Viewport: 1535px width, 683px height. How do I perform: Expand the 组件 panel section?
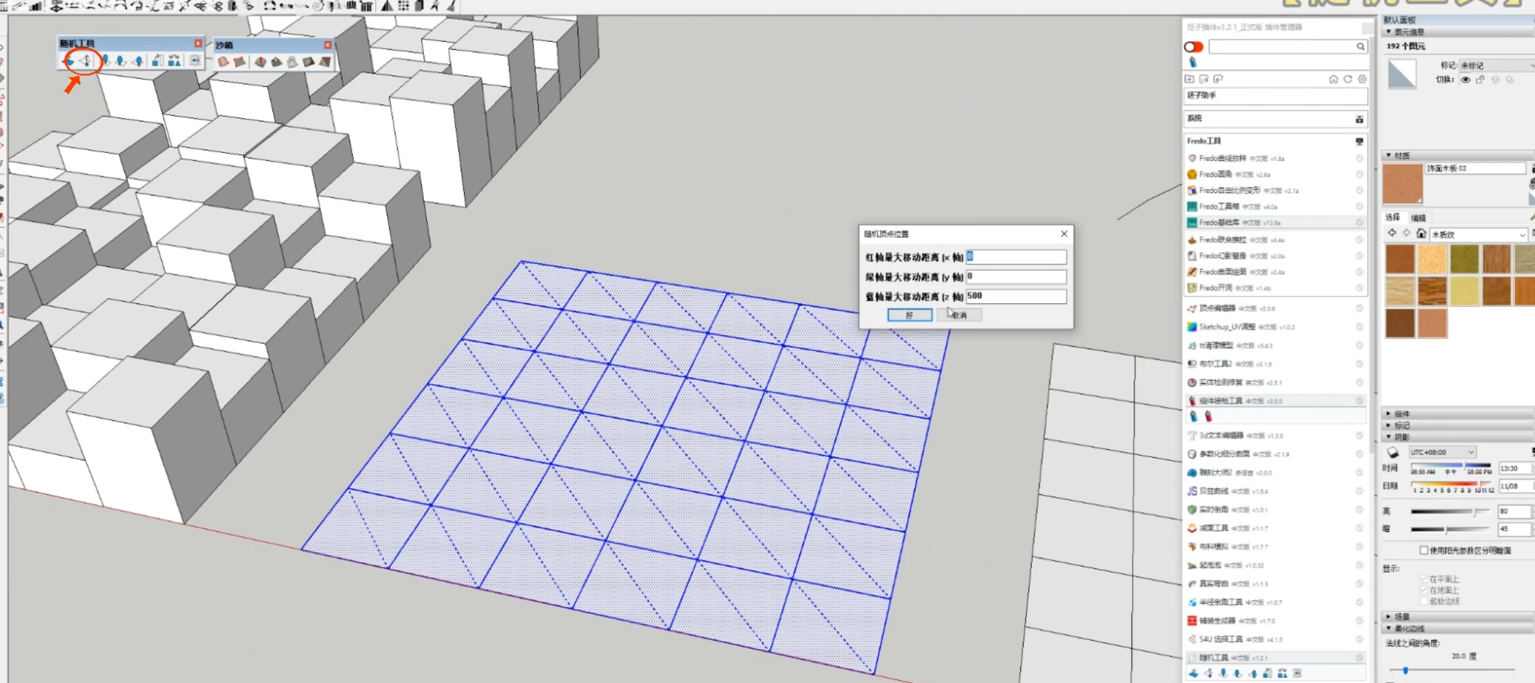click(x=1402, y=413)
